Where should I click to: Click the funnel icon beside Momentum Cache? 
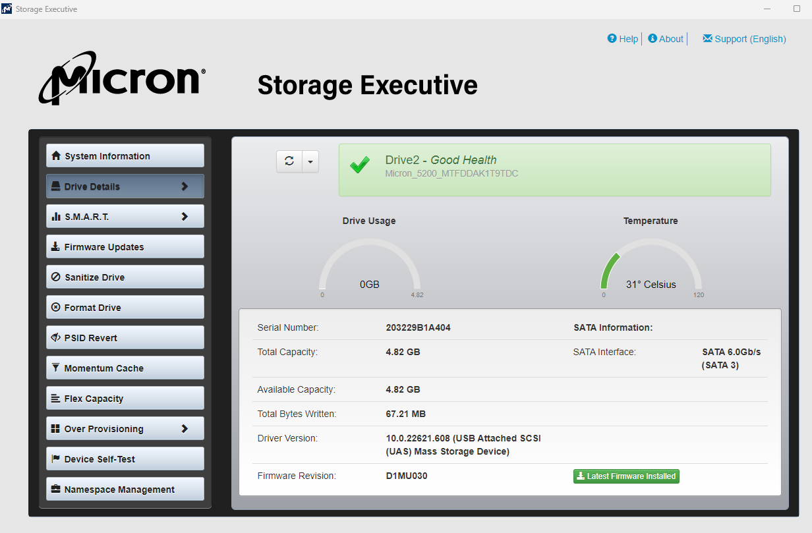56,368
